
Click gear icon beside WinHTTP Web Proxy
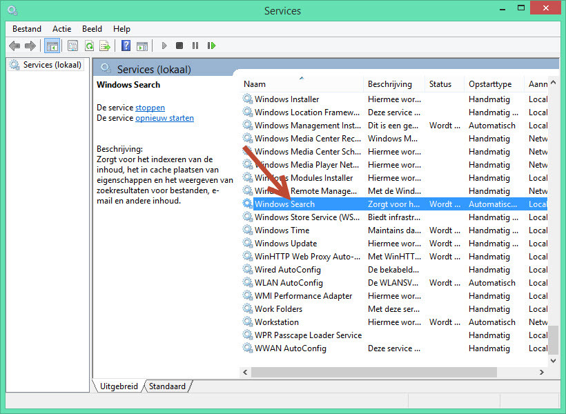pos(248,256)
